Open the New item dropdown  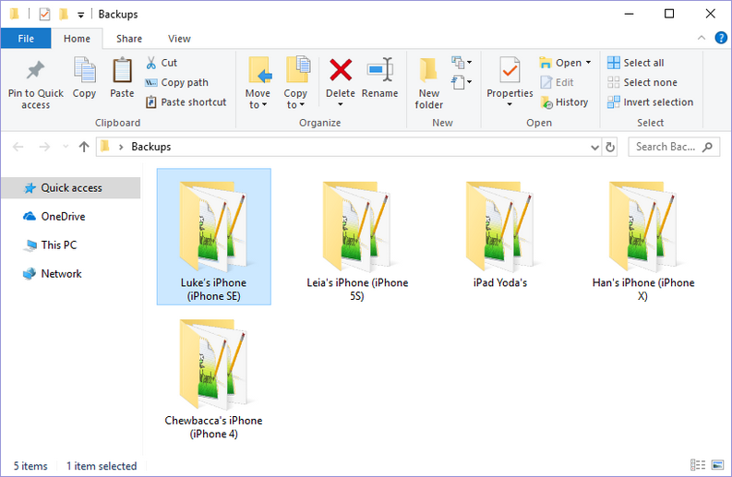pos(462,62)
